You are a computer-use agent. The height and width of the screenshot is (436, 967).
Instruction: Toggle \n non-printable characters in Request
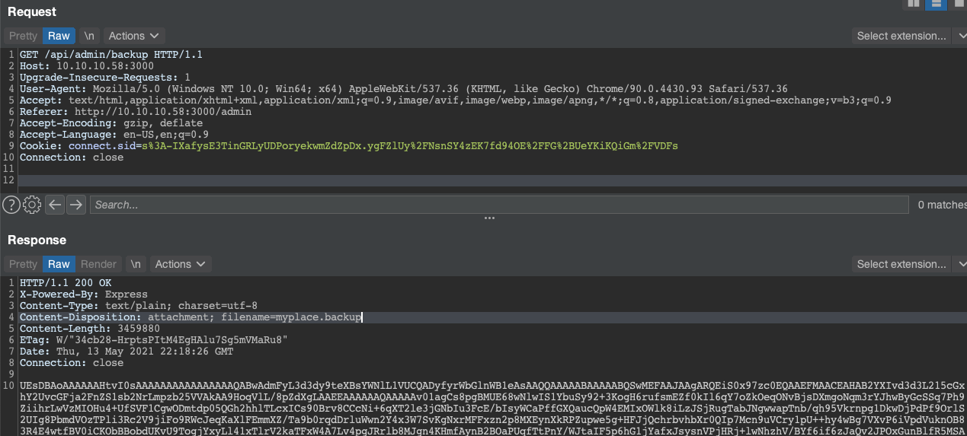tap(89, 36)
